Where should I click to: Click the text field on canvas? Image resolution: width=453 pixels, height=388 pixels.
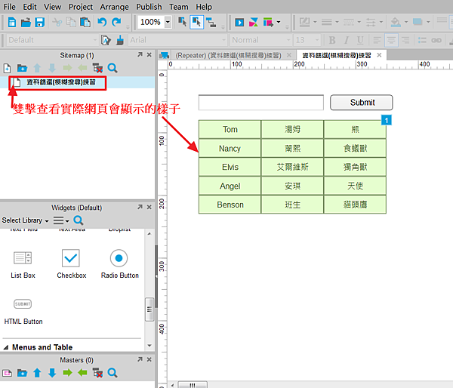pos(261,102)
